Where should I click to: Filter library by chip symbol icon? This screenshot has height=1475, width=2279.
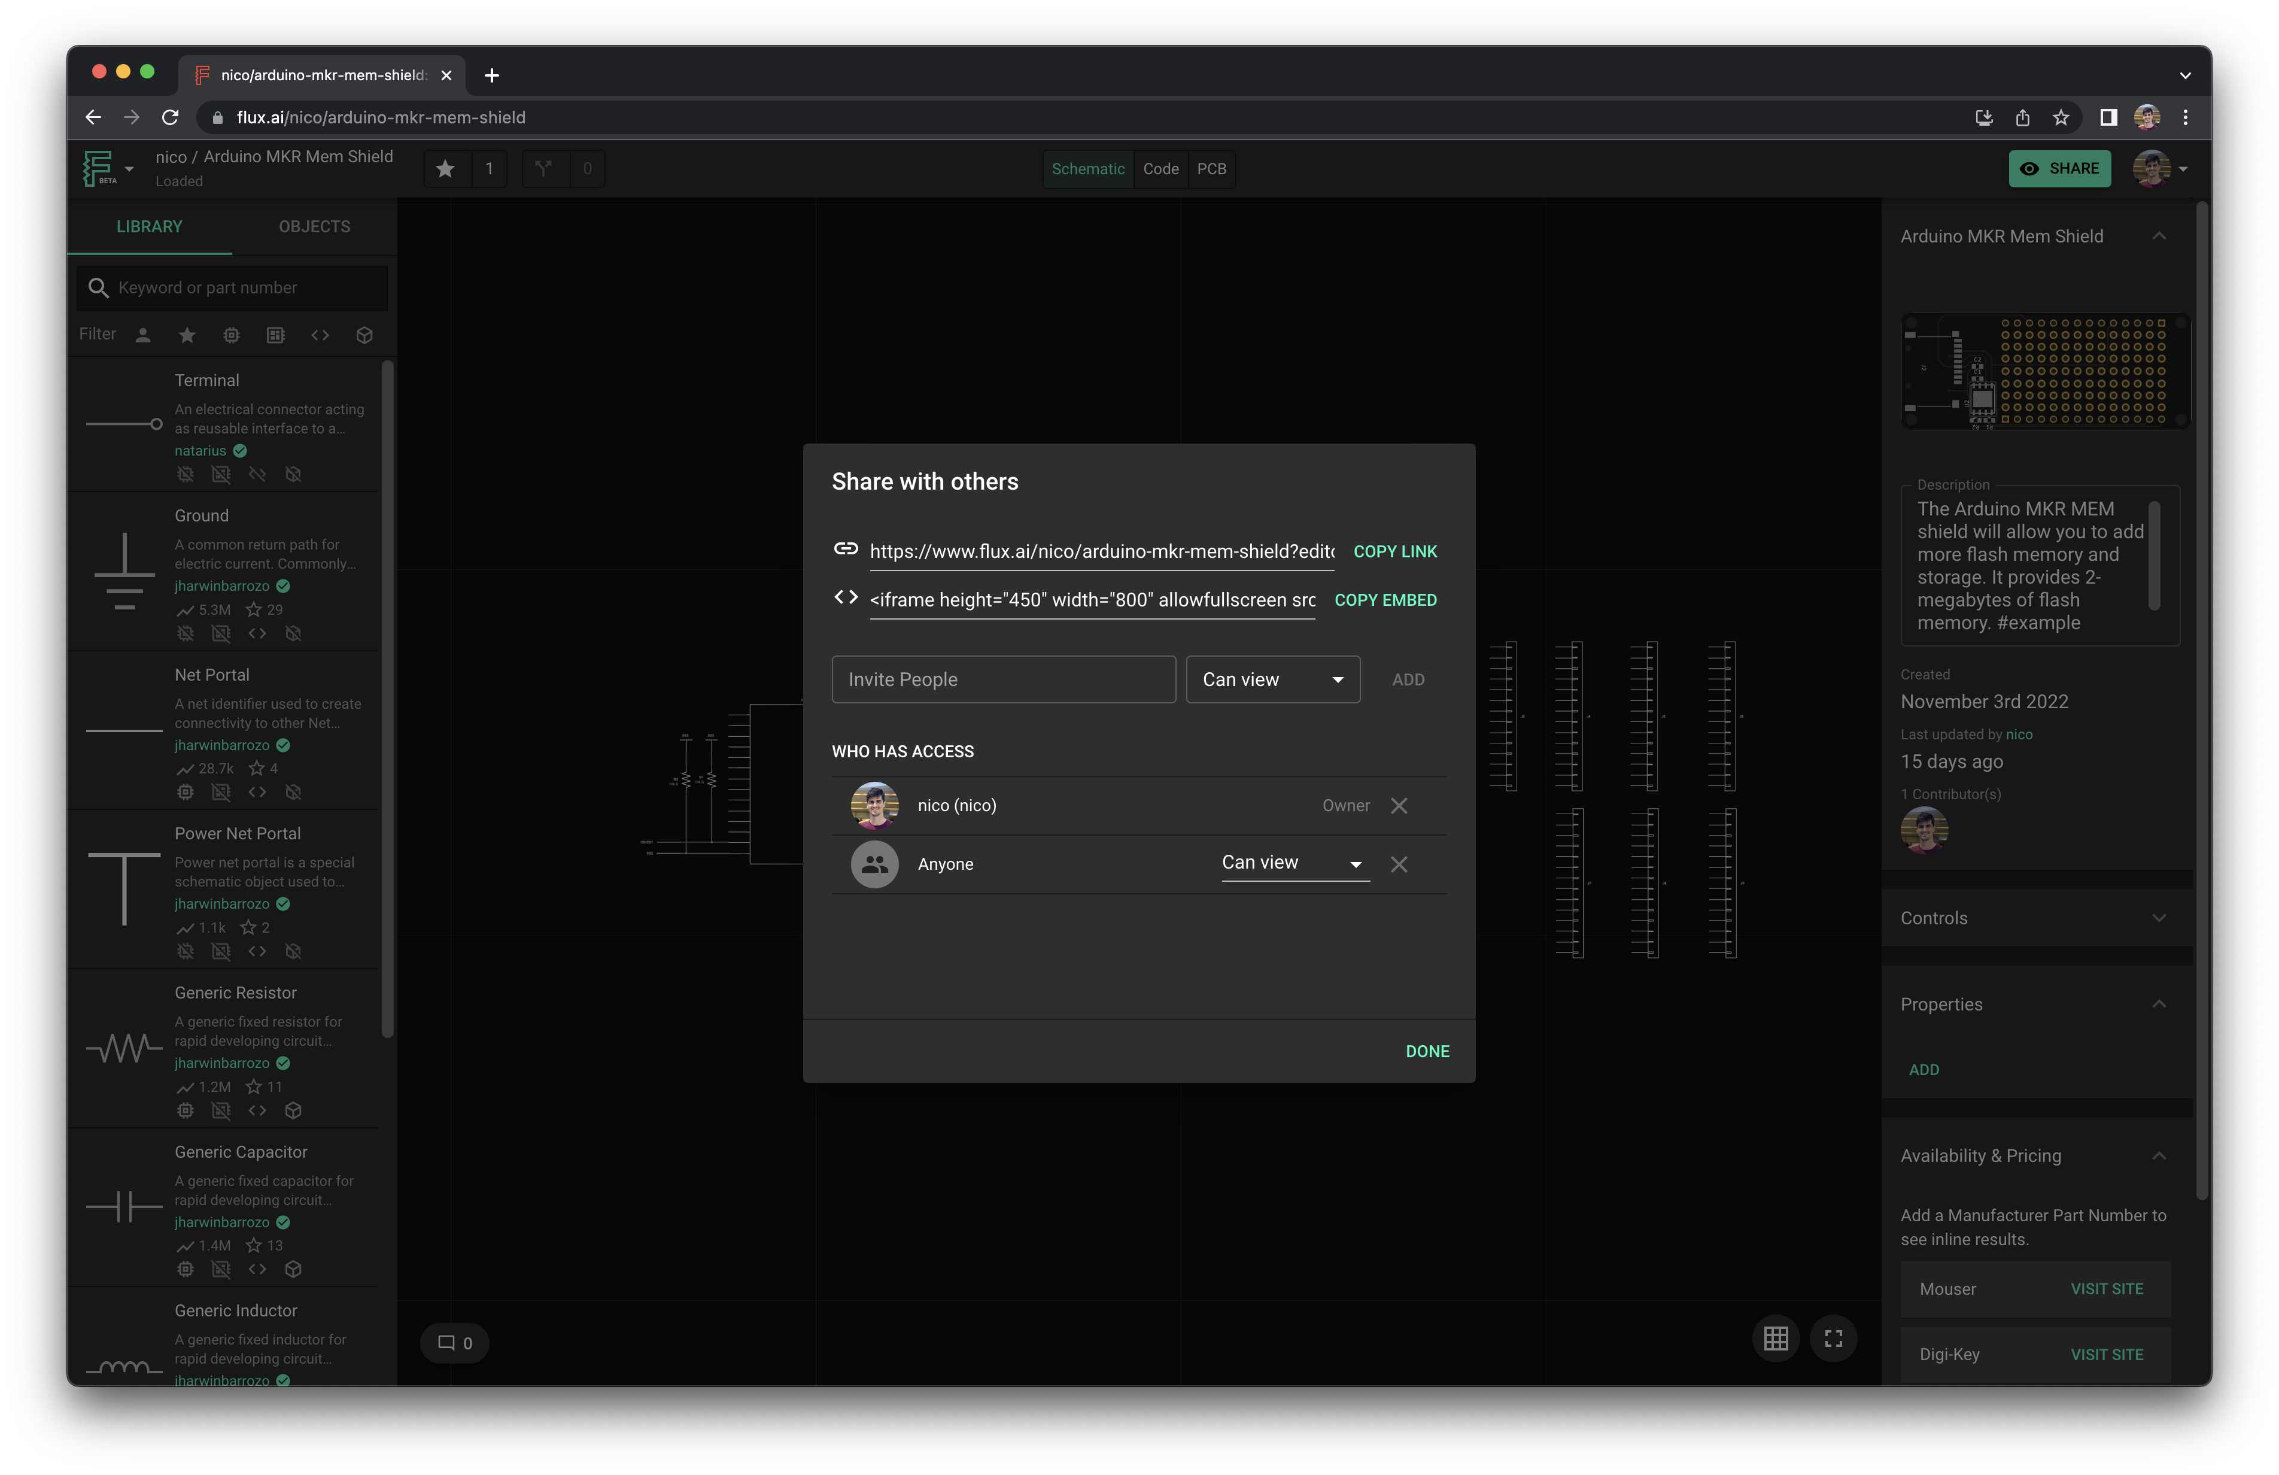click(x=232, y=335)
